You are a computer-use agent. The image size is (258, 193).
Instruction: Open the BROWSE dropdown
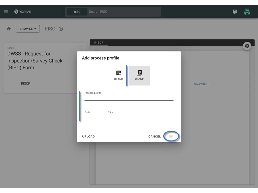pyautogui.click(x=28, y=29)
